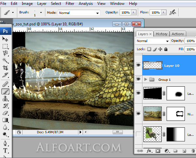196x158 pixels.
Task: Open brush Mode dropdown
Action: pyautogui.click(x=97, y=13)
